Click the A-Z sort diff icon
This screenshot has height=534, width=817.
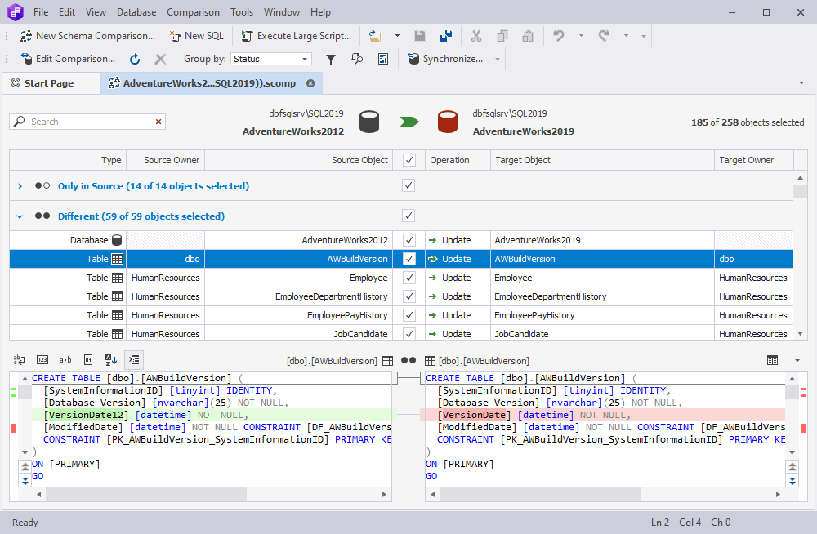point(111,360)
